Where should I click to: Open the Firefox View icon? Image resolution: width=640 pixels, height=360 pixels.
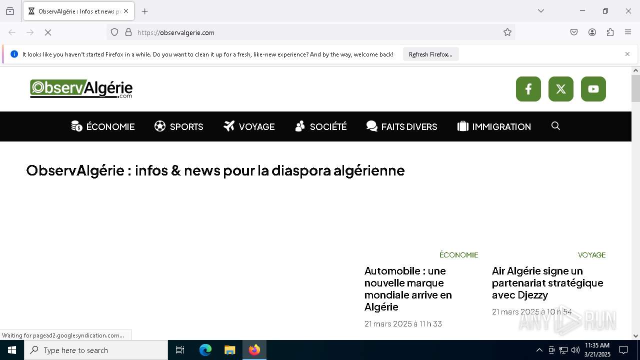coord(10,11)
